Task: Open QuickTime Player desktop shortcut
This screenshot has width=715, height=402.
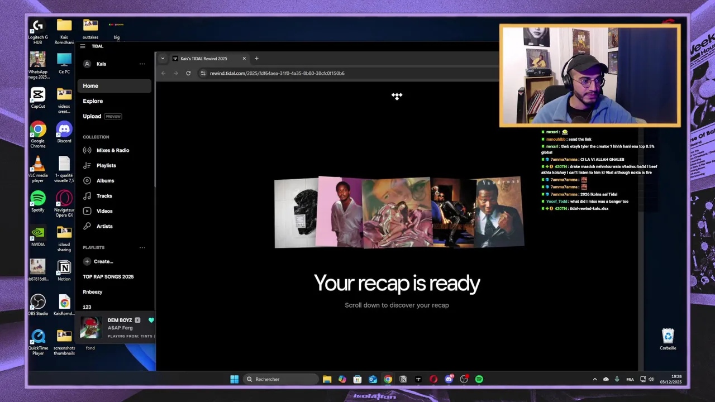Action: click(x=38, y=343)
